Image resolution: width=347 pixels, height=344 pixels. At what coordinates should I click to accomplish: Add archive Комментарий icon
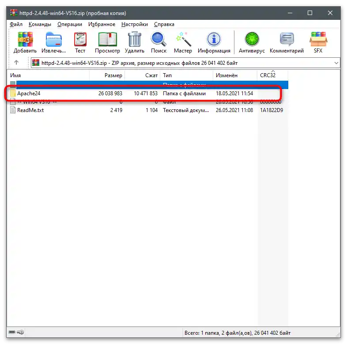(x=287, y=39)
